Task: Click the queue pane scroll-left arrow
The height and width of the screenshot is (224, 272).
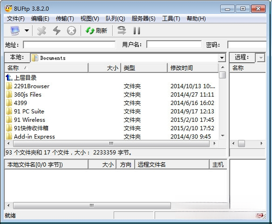Action: tap(8, 205)
